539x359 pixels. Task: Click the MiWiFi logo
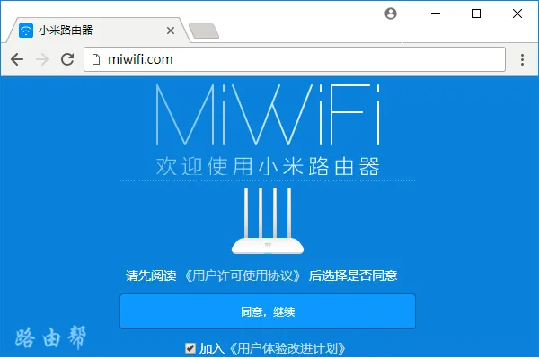(x=268, y=115)
